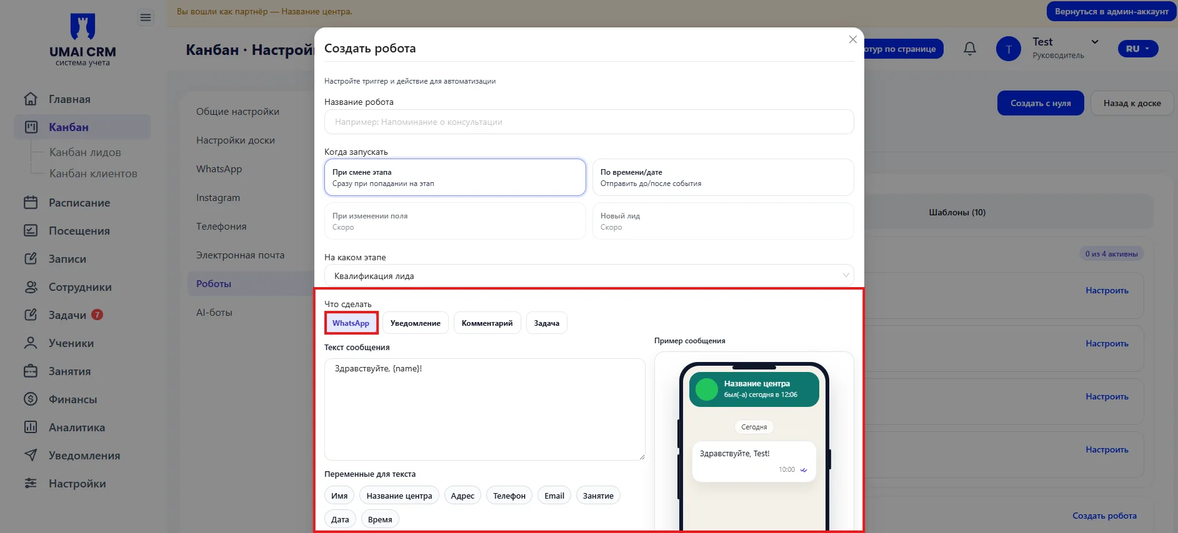The width and height of the screenshot is (1178, 533).
Task: Click the partially hidden тур по странице button
Action: pyautogui.click(x=904, y=49)
